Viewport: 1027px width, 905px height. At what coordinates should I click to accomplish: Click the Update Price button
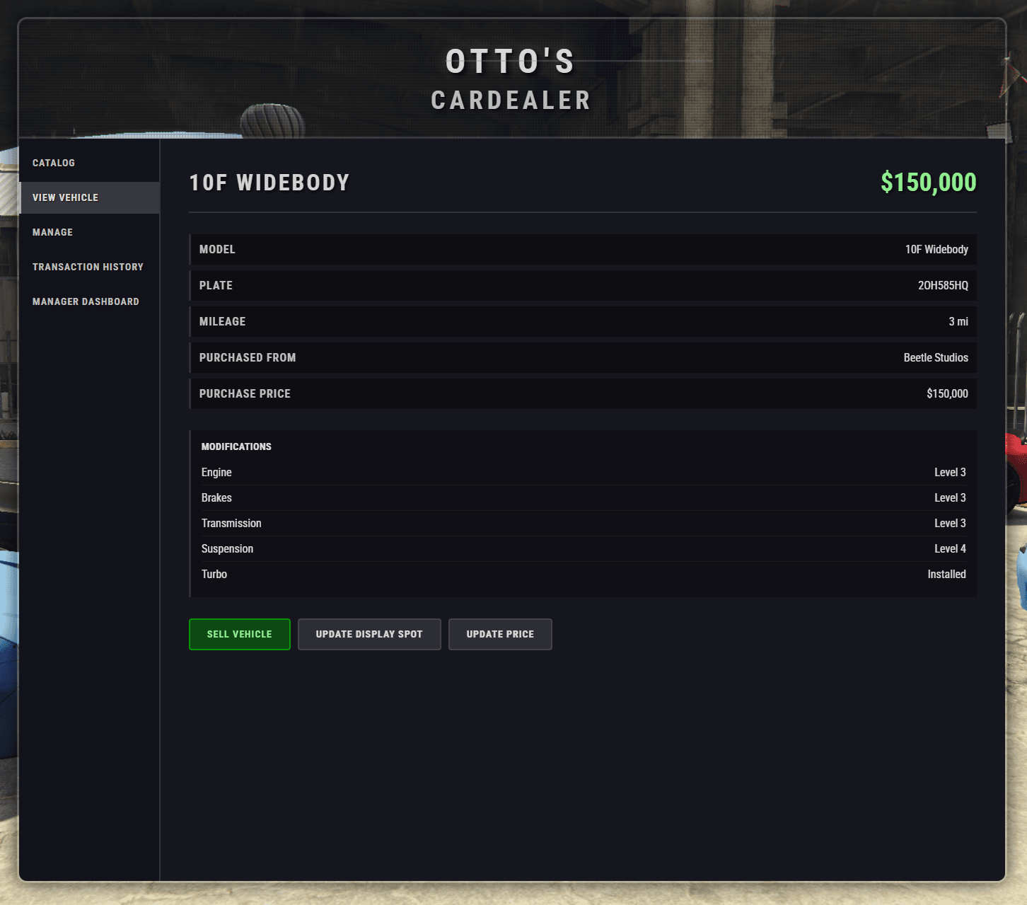coord(500,634)
